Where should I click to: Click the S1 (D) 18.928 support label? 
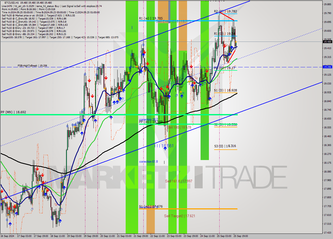pyautogui.click(x=226, y=90)
